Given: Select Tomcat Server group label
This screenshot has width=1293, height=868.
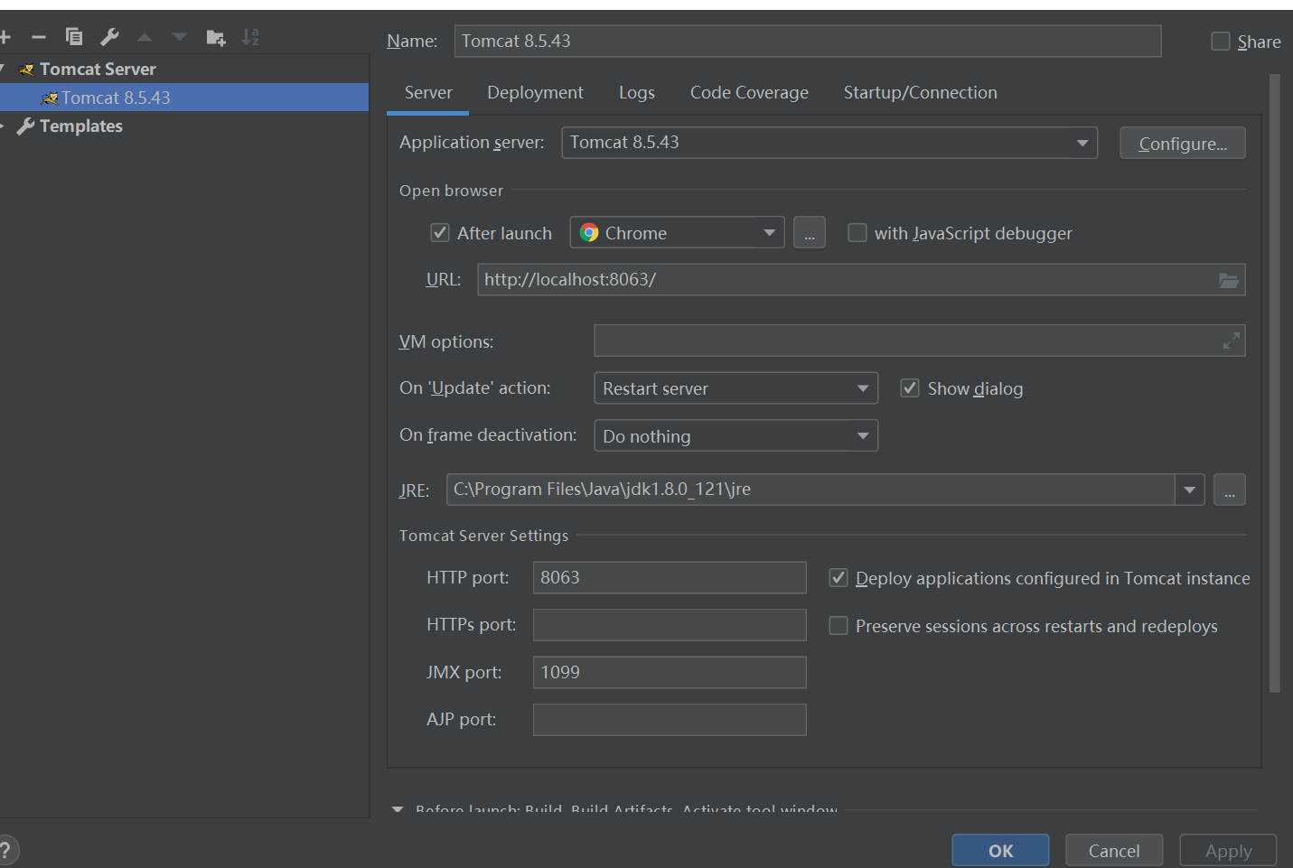Looking at the screenshot, I should click(98, 70).
